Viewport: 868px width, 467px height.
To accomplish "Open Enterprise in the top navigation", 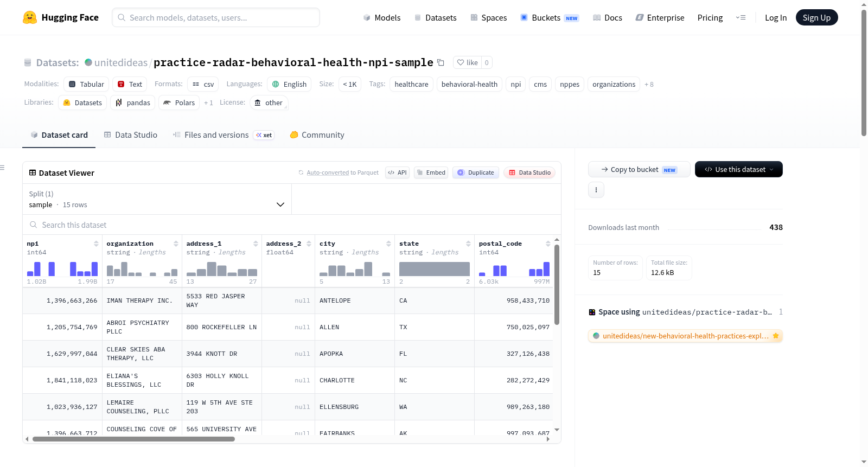I will click(x=660, y=17).
